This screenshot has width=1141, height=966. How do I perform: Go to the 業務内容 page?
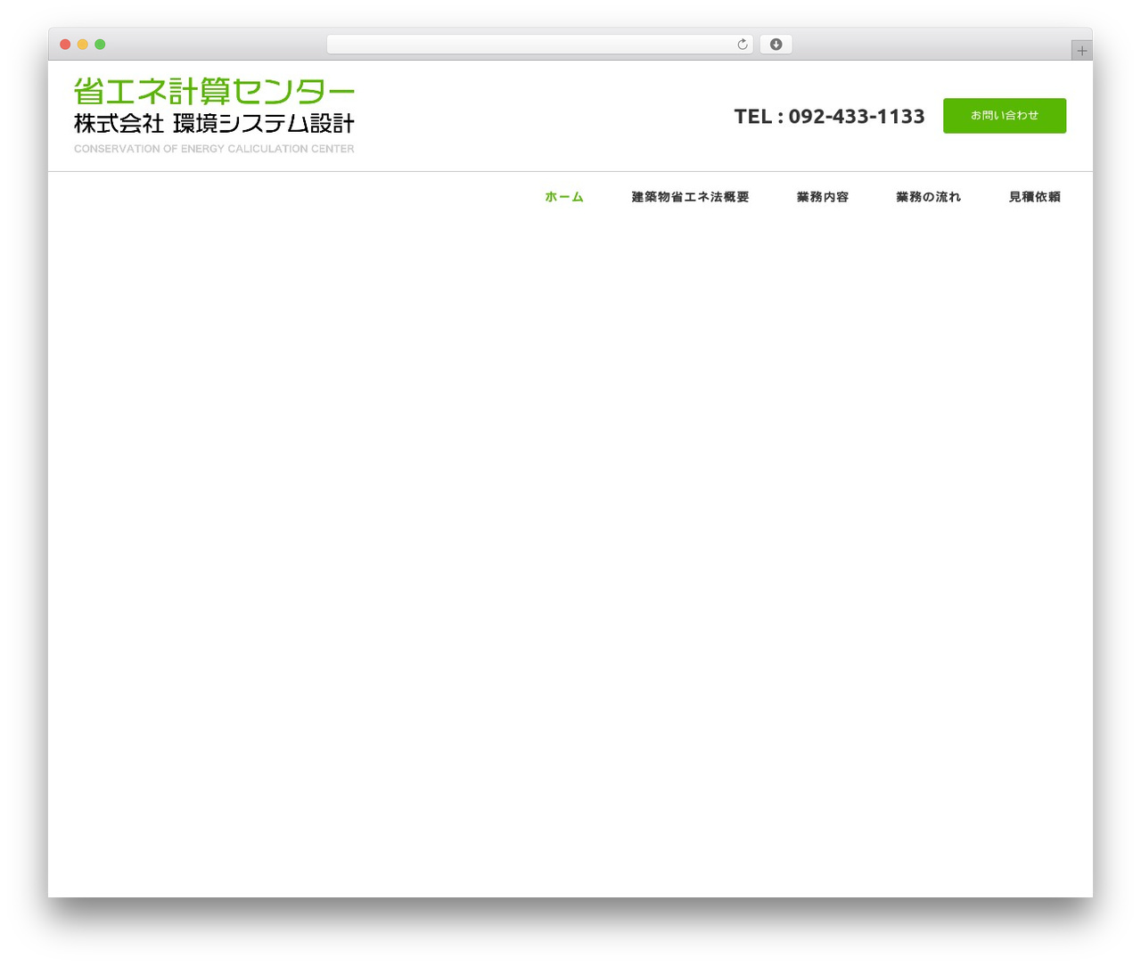823,197
